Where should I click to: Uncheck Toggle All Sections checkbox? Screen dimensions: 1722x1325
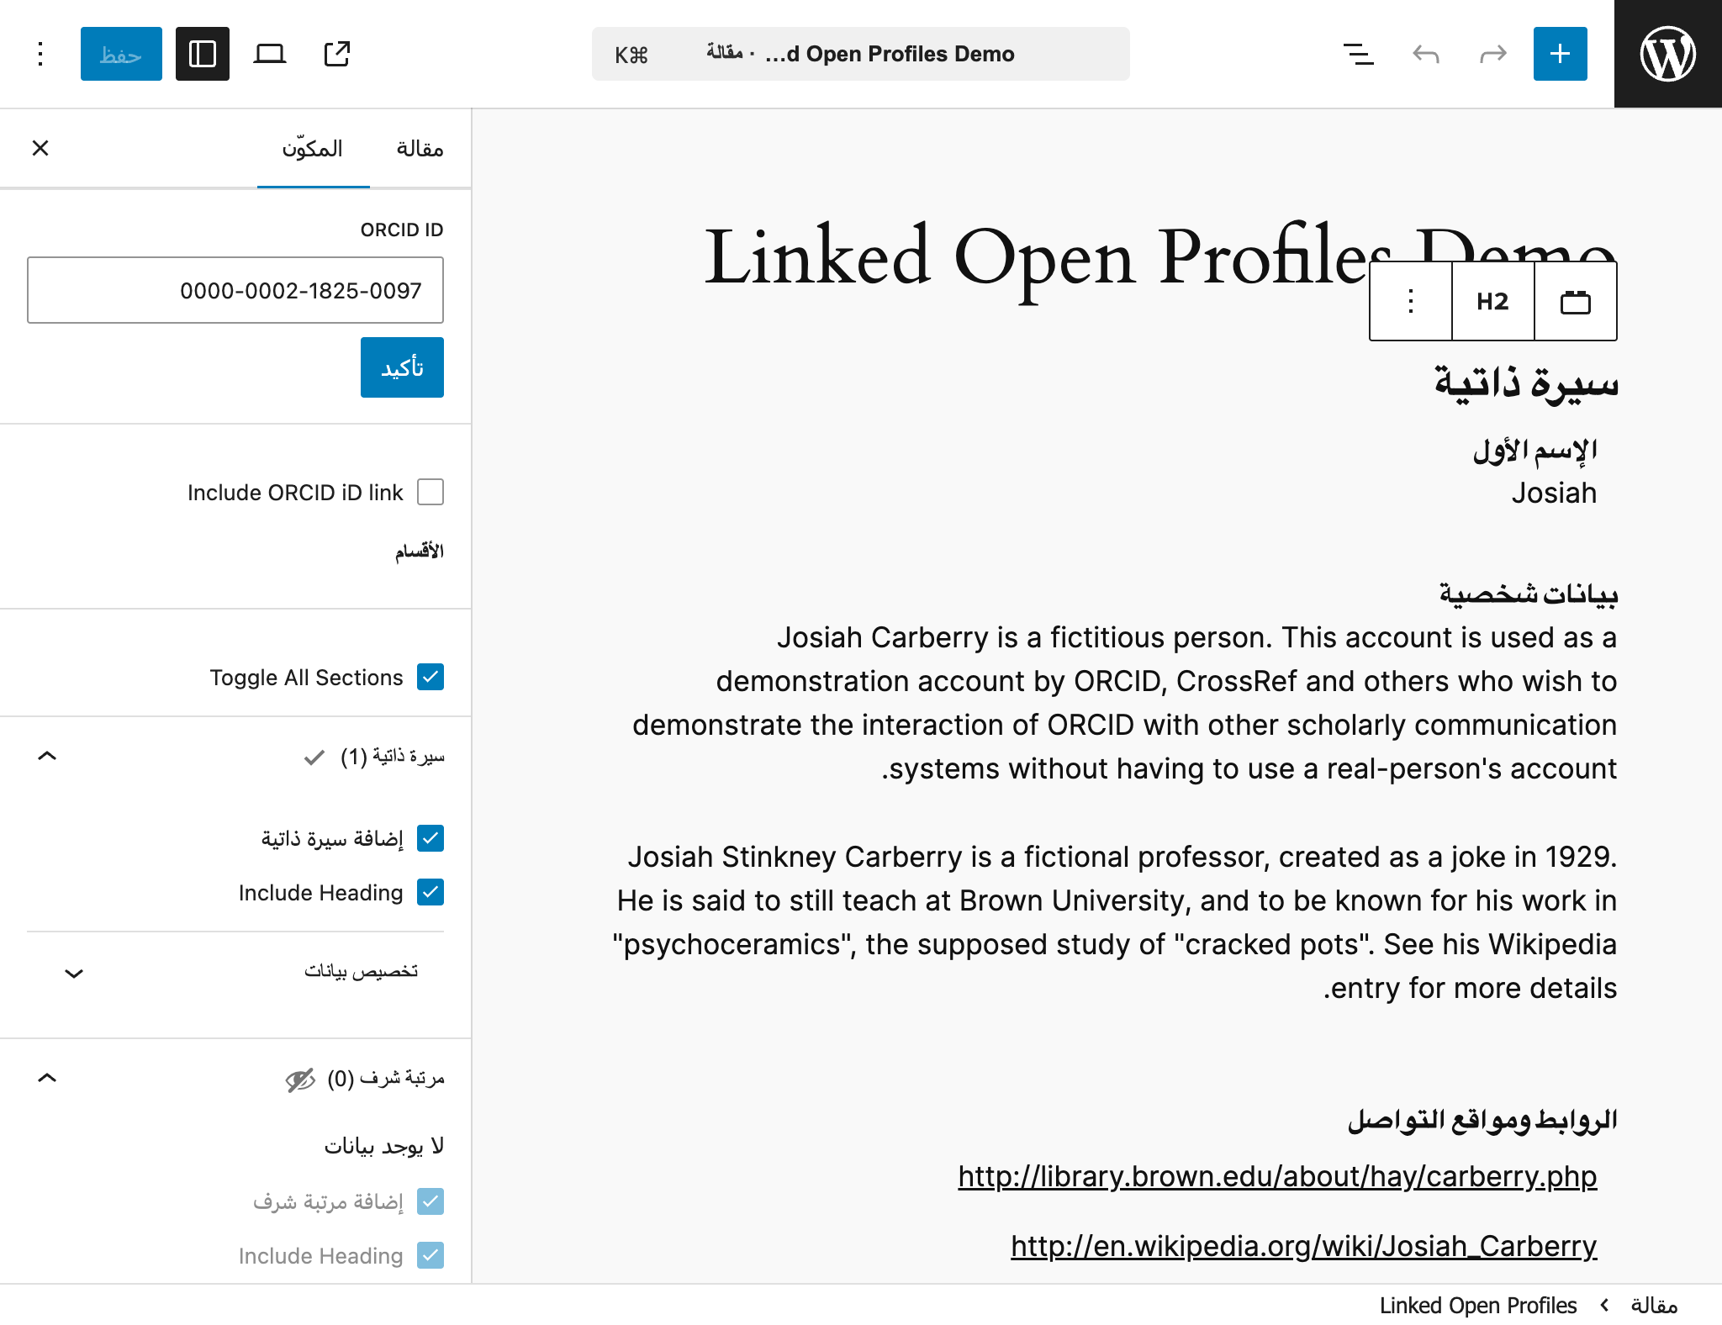(430, 677)
